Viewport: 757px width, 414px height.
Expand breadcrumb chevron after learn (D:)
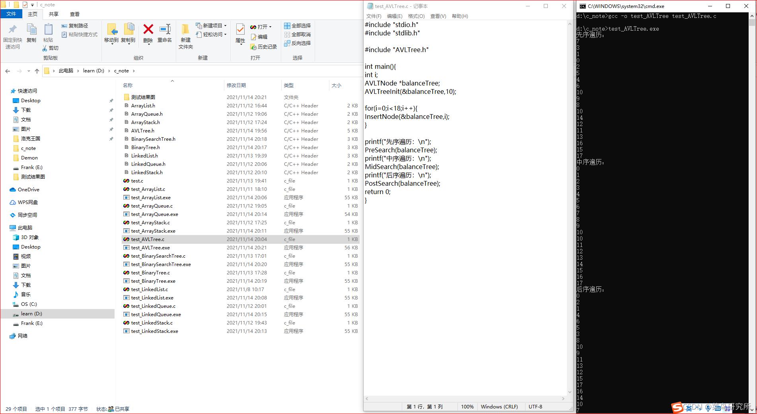tap(109, 71)
